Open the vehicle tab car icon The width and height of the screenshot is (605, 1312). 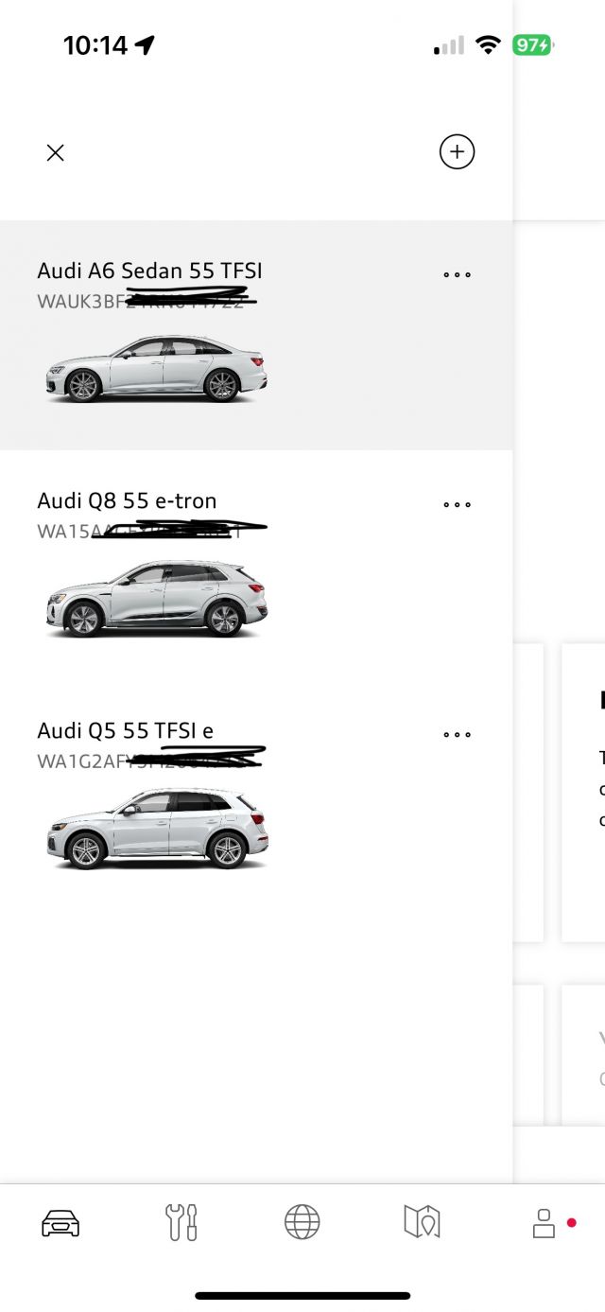pyautogui.click(x=60, y=1223)
